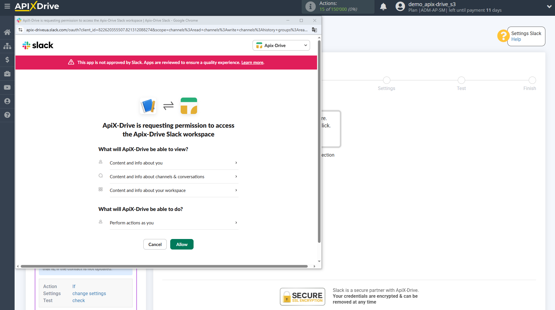Viewport: 555px width, 310px height.
Task: Click the Actions info icon
Action: 310,6
